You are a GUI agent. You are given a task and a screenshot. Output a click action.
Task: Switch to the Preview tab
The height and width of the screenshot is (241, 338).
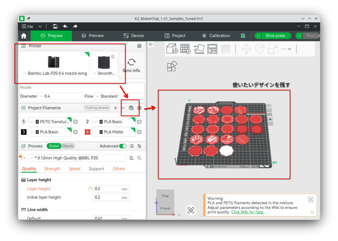tap(92, 36)
